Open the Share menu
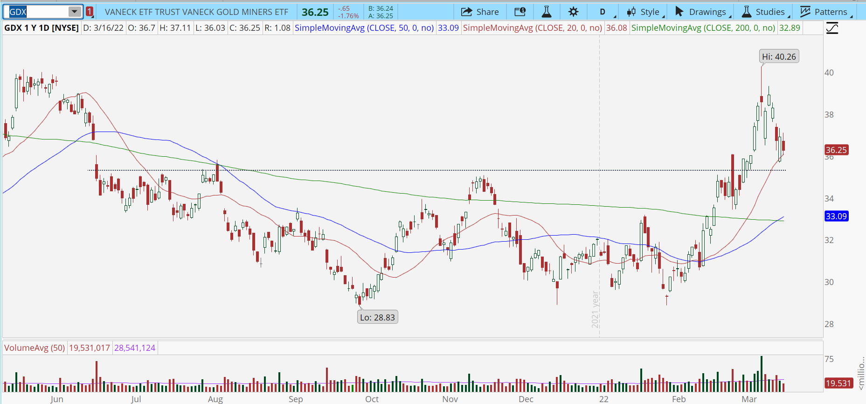The image size is (866, 404). (480, 12)
